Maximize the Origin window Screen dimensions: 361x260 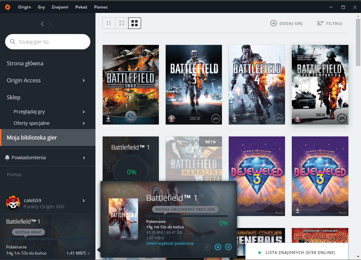click(x=343, y=7)
